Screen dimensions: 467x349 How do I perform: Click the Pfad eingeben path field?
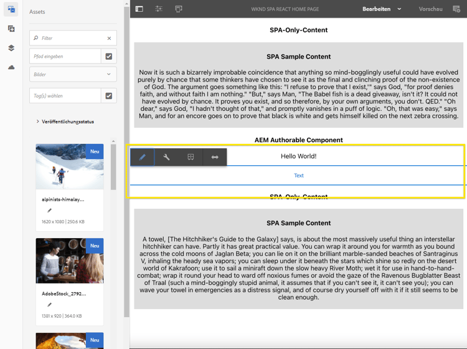pyautogui.click(x=65, y=56)
